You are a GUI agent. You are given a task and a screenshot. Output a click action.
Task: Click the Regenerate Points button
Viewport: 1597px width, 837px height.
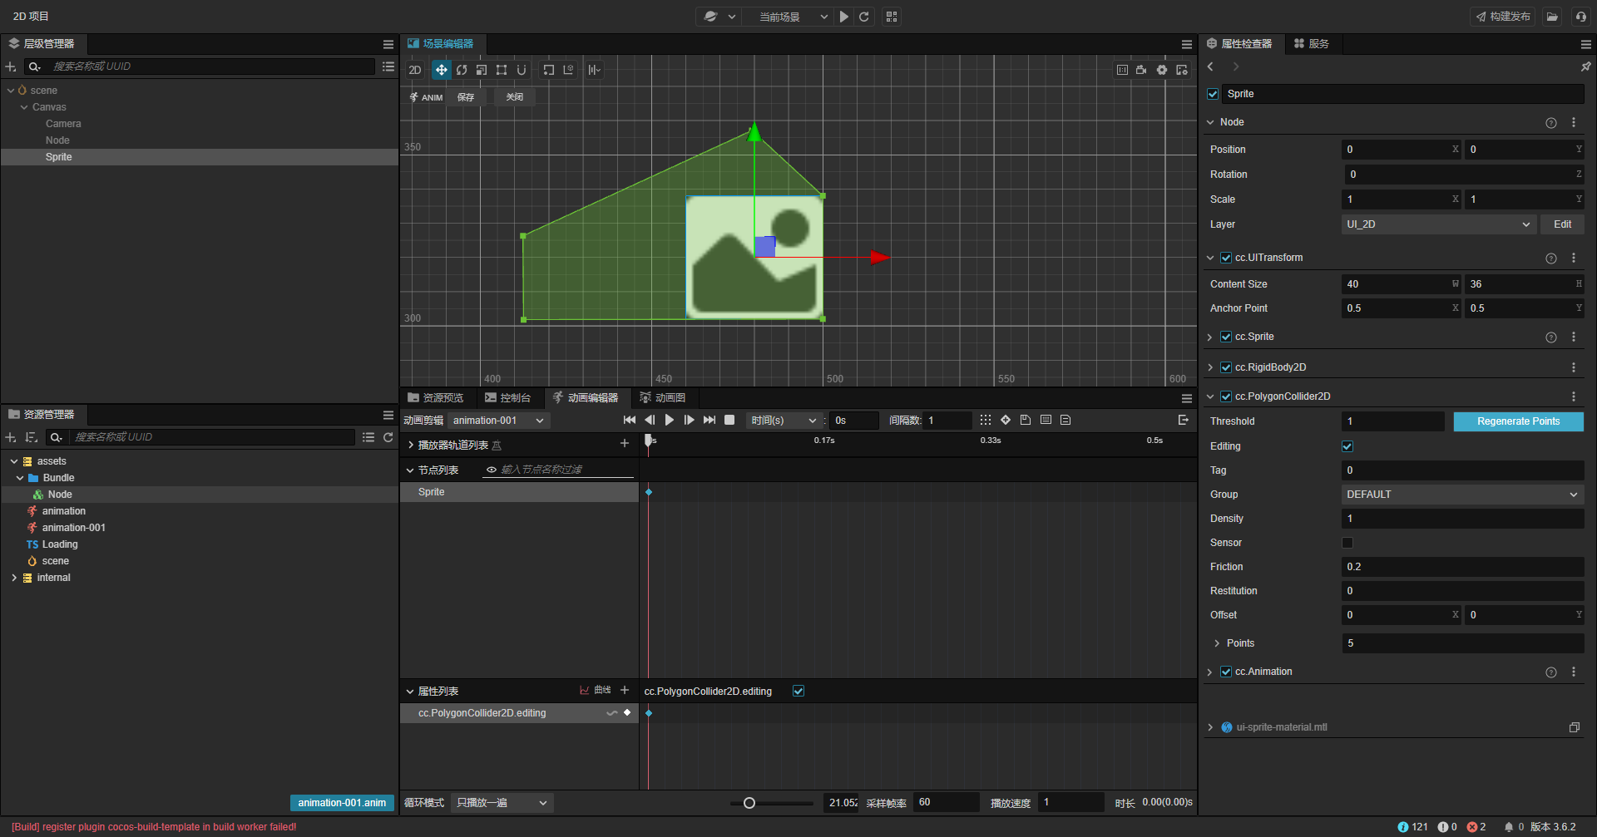point(1518,421)
